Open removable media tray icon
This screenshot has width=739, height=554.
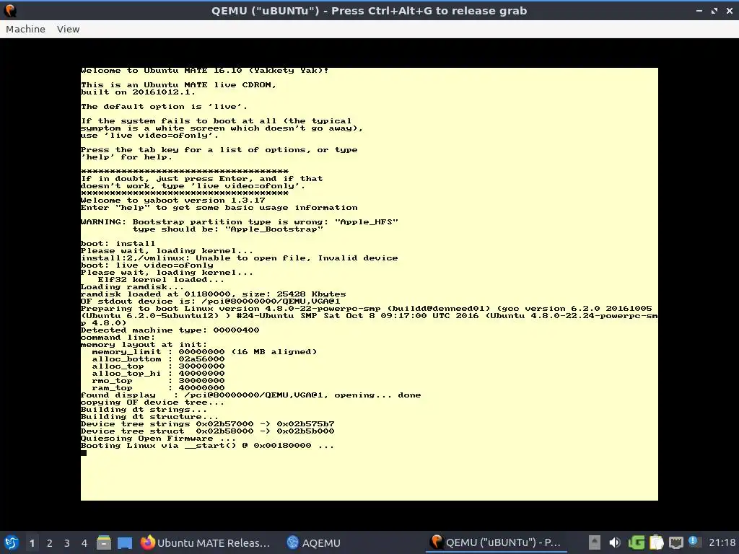pos(595,542)
